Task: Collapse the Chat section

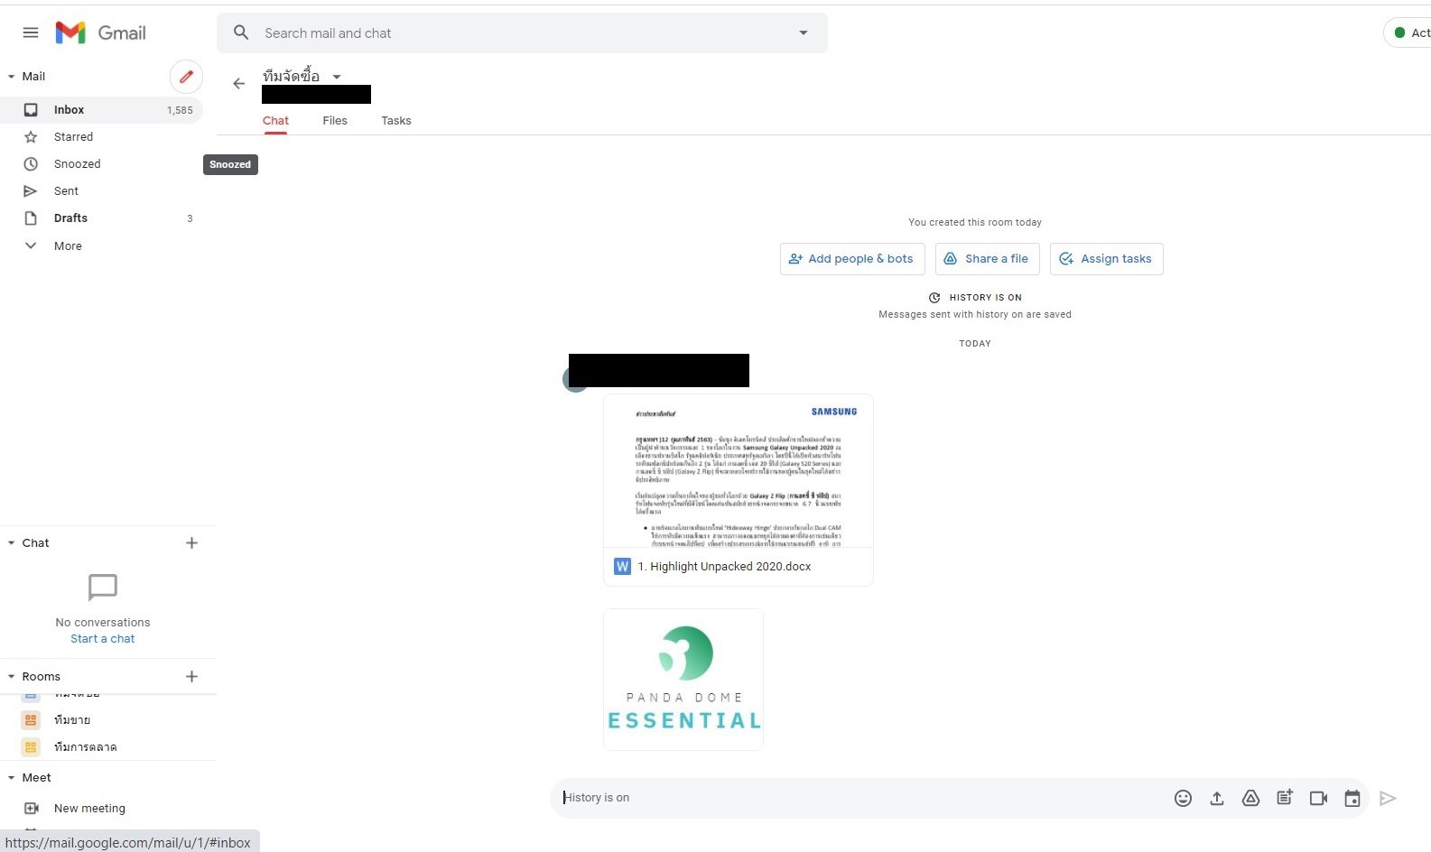Action: (x=12, y=543)
